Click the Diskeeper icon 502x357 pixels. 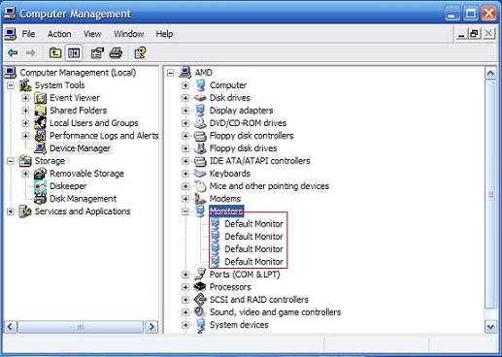click(41, 186)
